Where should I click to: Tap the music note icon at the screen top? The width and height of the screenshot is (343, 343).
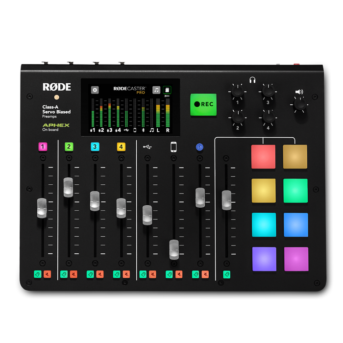coord(156,90)
